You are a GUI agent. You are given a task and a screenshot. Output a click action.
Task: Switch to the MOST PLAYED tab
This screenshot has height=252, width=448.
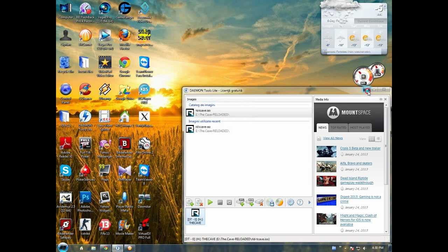(360, 127)
